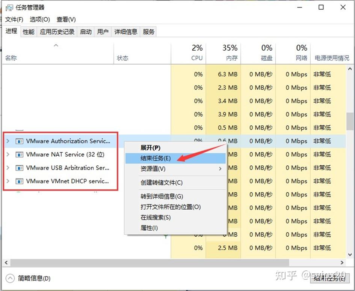This screenshot has height=291, width=355.
Task: Switch to the 详细信息 tab
Action: pos(126,31)
